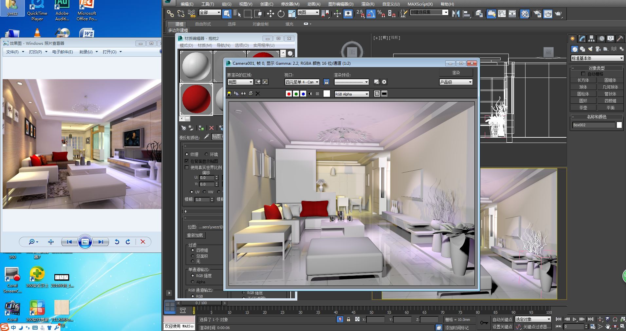The image size is (626, 331).
Task: Switch to 自由形式 ribbon tab
Action: point(203,24)
